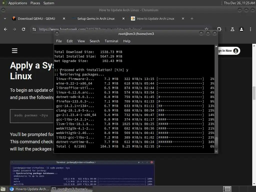256x192 pixels.
Task: Open the terminal Edit menu
Action: pos(69,41)
